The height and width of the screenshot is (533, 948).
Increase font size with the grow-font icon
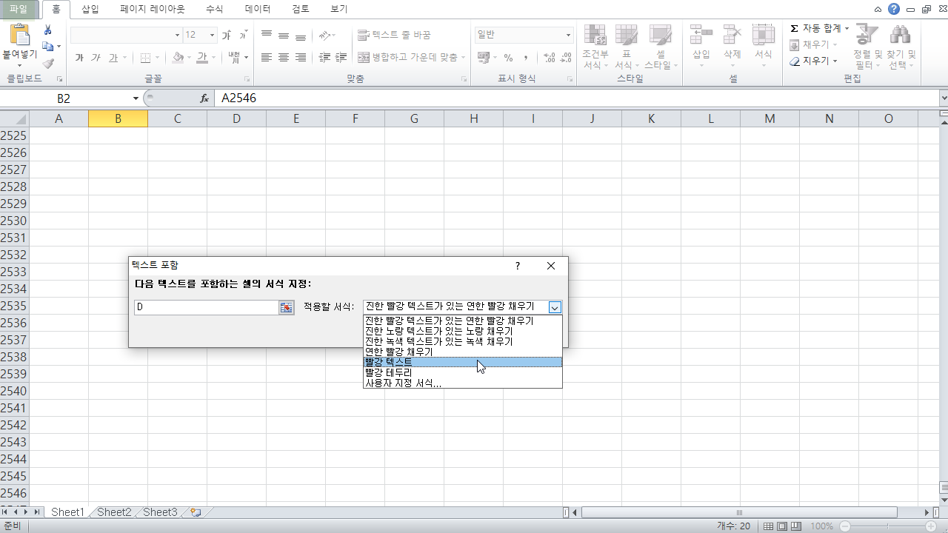pyautogui.click(x=227, y=35)
